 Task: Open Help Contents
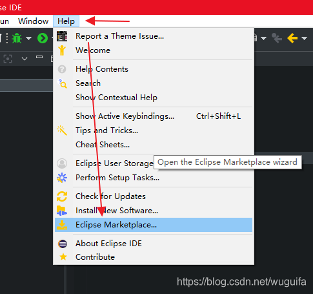point(154,69)
